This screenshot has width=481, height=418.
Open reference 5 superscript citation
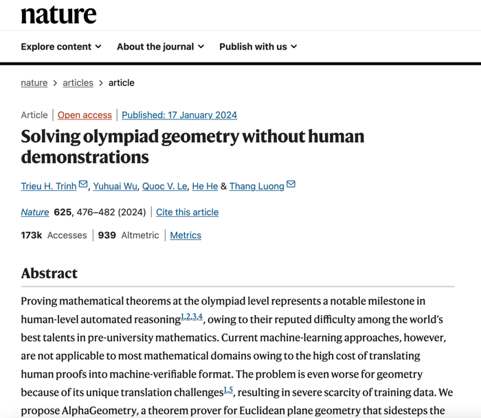(x=231, y=390)
